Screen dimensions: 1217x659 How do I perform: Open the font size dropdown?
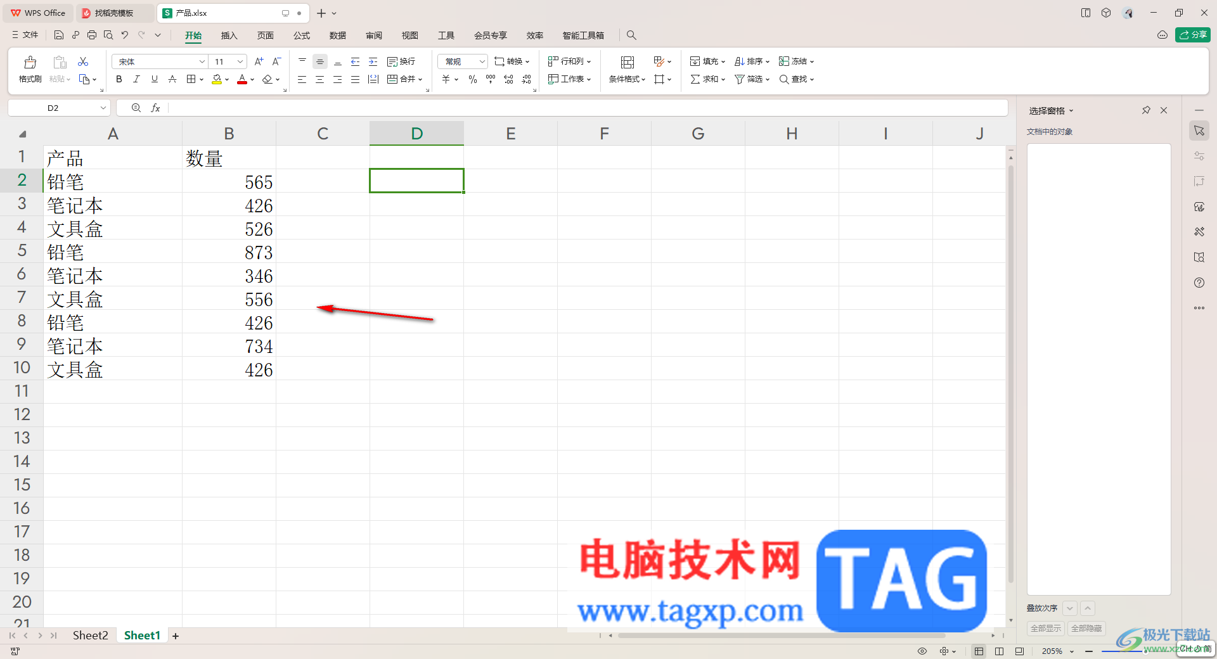[240, 61]
